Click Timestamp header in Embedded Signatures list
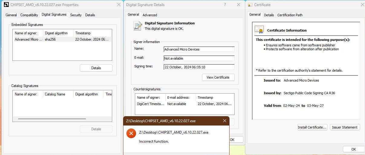365x155 pixels. [93, 33]
